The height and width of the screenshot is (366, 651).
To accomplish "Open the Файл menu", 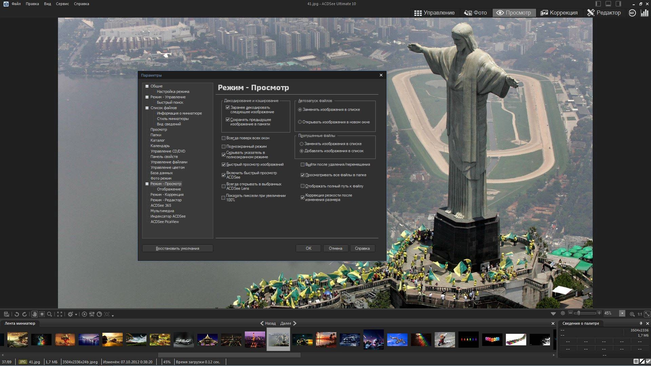I will click(x=16, y=4).
